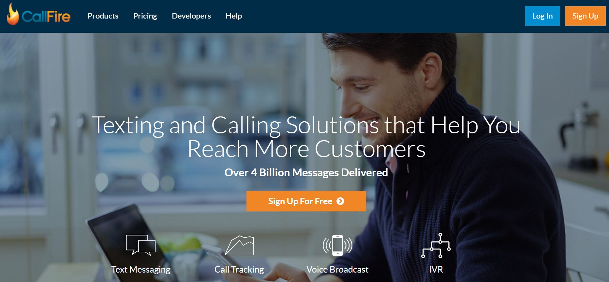
Task: Open the Pricing page
Action: click(145, 16)
